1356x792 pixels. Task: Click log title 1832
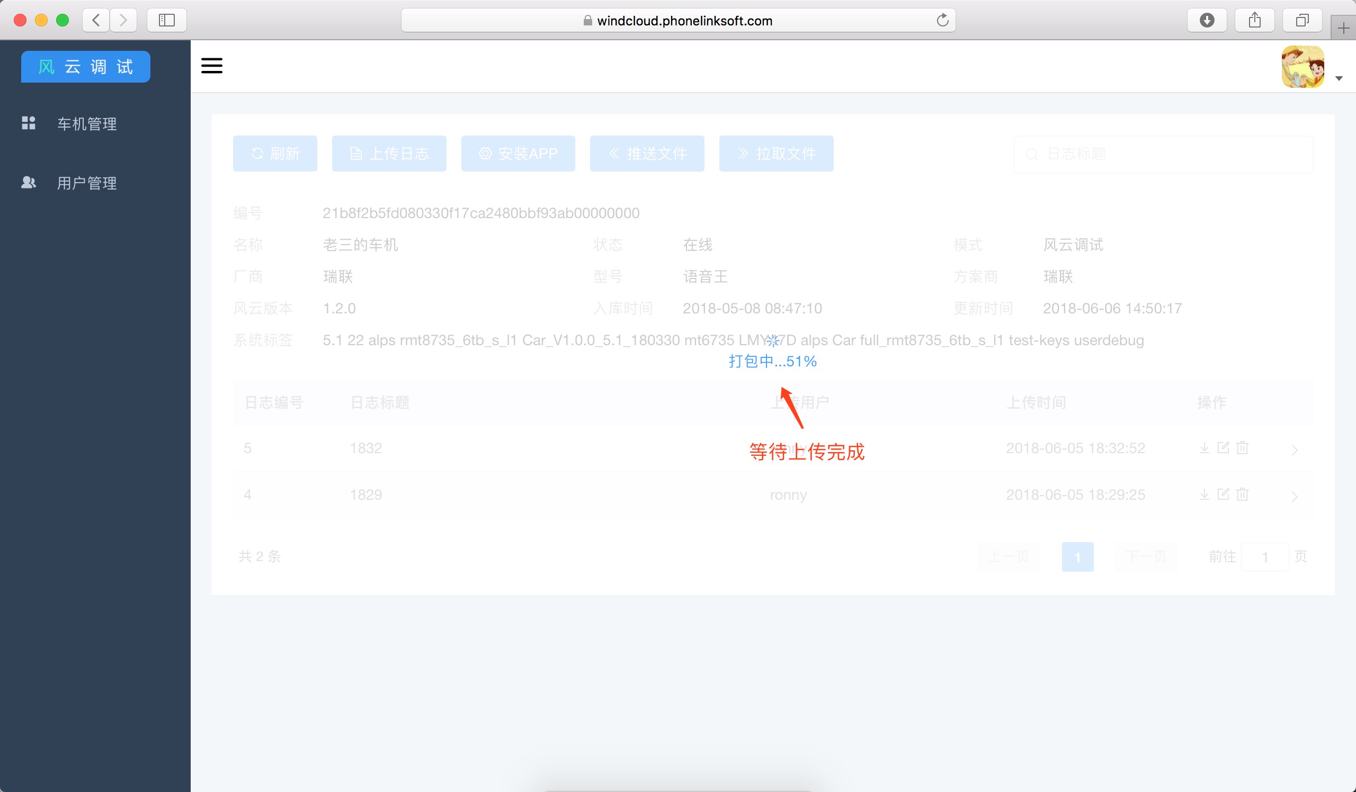coord(366,448)
